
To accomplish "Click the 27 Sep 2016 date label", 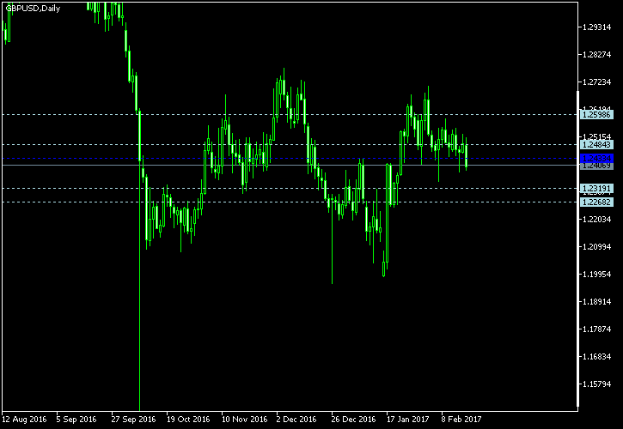I will point(133,419).
